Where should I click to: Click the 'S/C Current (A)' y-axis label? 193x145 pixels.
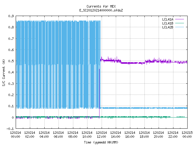pyautogui.click(x=4, y=73)
